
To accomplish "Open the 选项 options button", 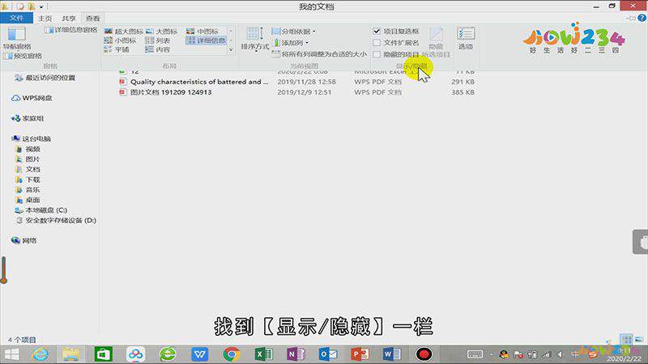I will tap(466, 38).
